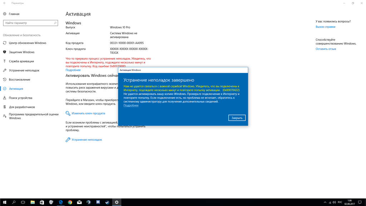Click the upload arrow icon for Служба архивации

click(x=5, y=61)
